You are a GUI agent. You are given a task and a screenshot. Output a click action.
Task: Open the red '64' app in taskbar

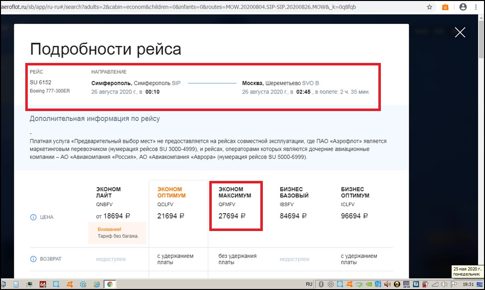click(x=43, y=284)
